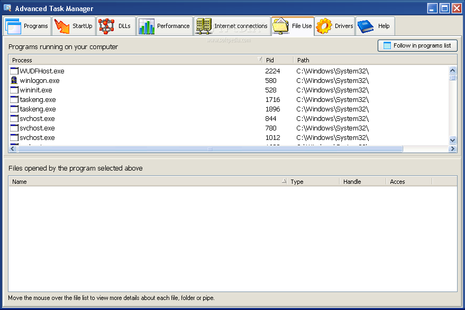Viewport: 465px width, 310px height.
Task: Click Pid value 580
Action: pyautogui.click(x=270, y=80)
